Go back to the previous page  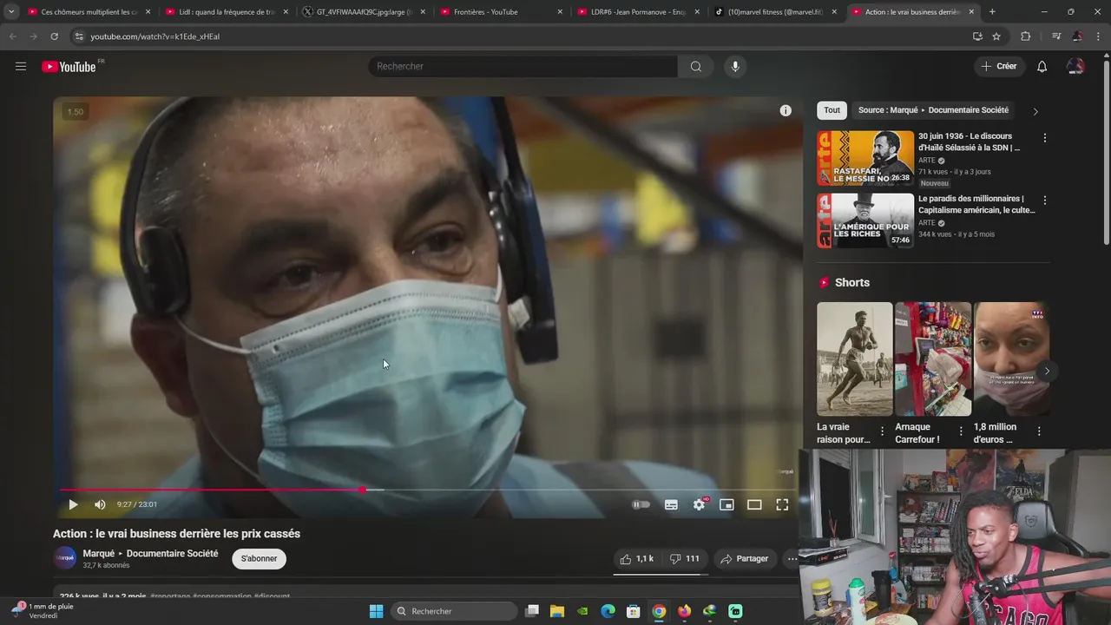pos(12,36)
